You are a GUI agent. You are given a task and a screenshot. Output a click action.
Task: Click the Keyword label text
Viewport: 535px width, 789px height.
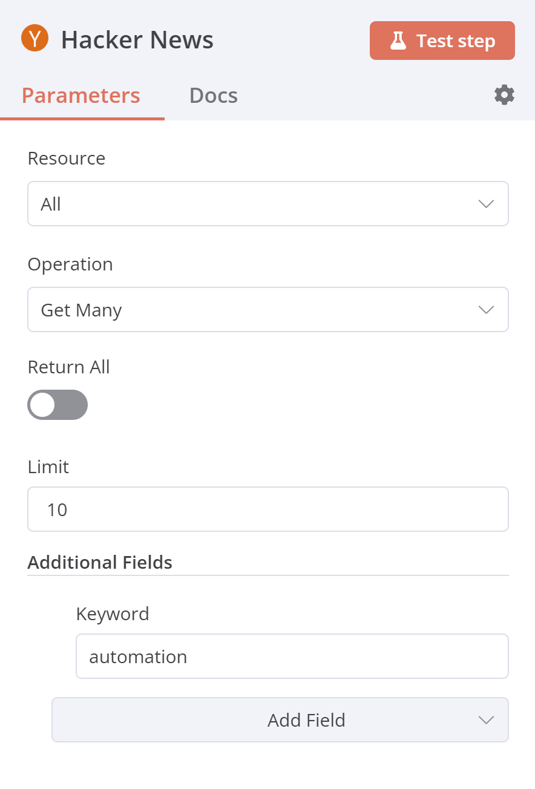pyautogui.click(x=113, y=614)
